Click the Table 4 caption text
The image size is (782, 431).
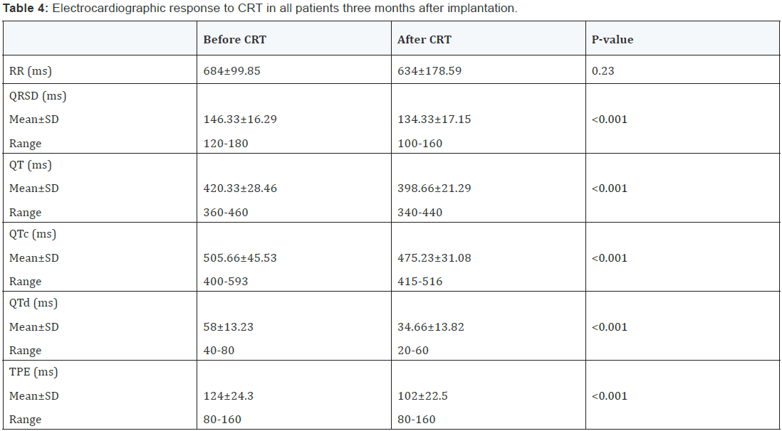tap(261, 9)
